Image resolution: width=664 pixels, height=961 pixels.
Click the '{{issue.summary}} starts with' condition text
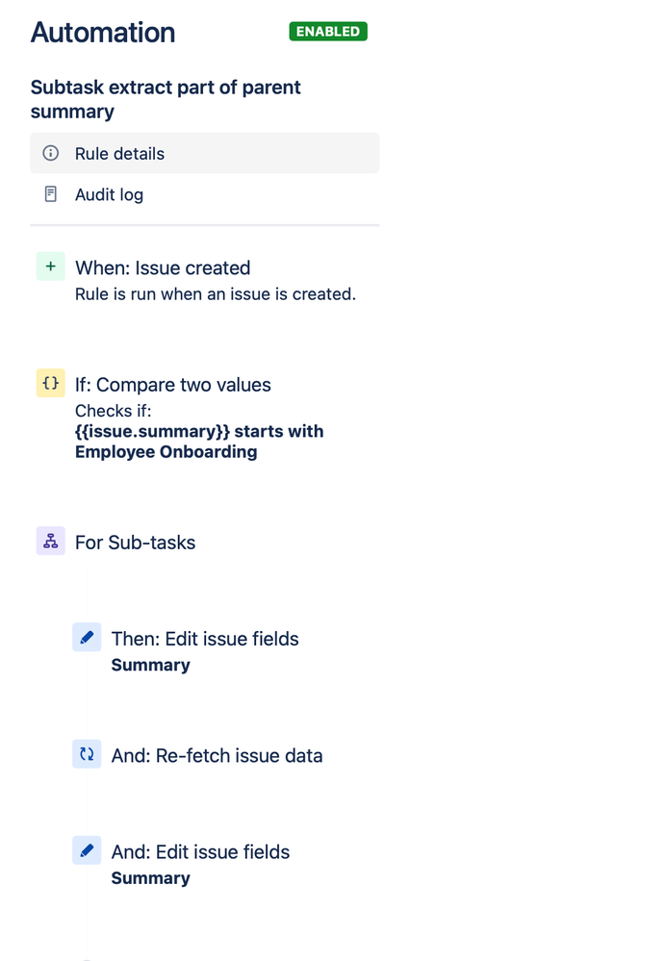coord(199,431)
